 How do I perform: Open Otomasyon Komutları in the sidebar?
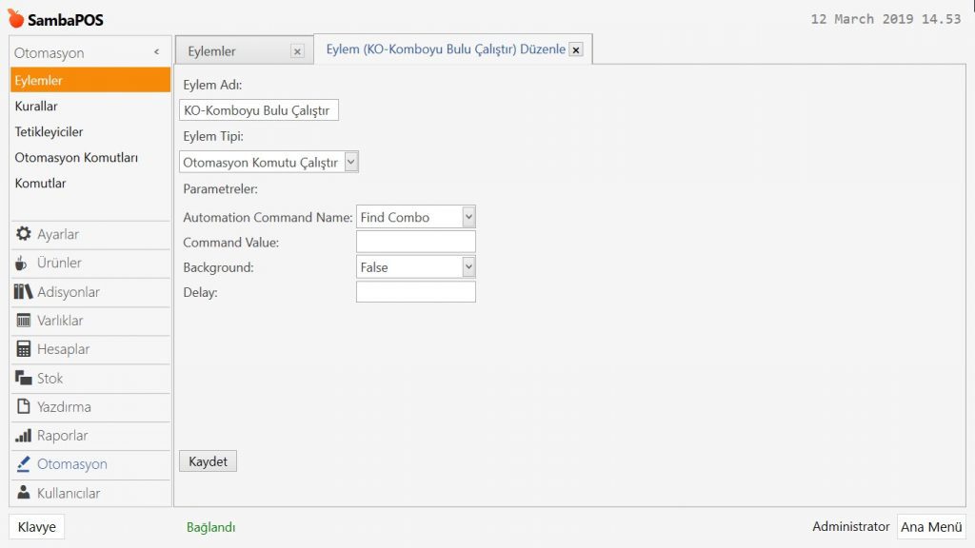76,158
